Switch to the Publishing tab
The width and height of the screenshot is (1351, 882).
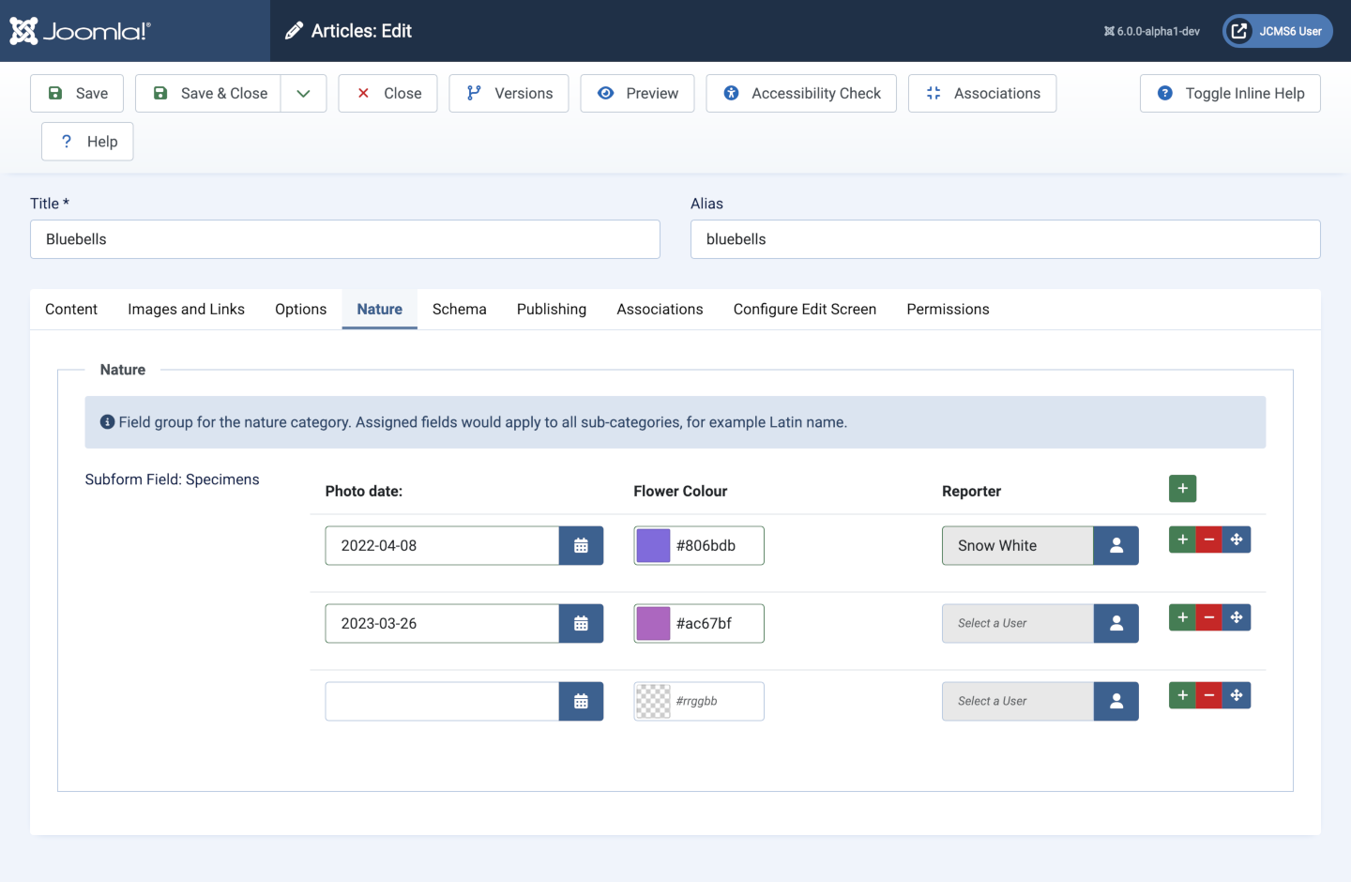click(x=551, y=310)
